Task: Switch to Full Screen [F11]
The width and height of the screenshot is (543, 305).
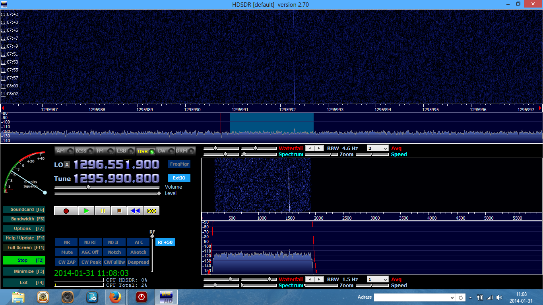Action: pos(24,247)
